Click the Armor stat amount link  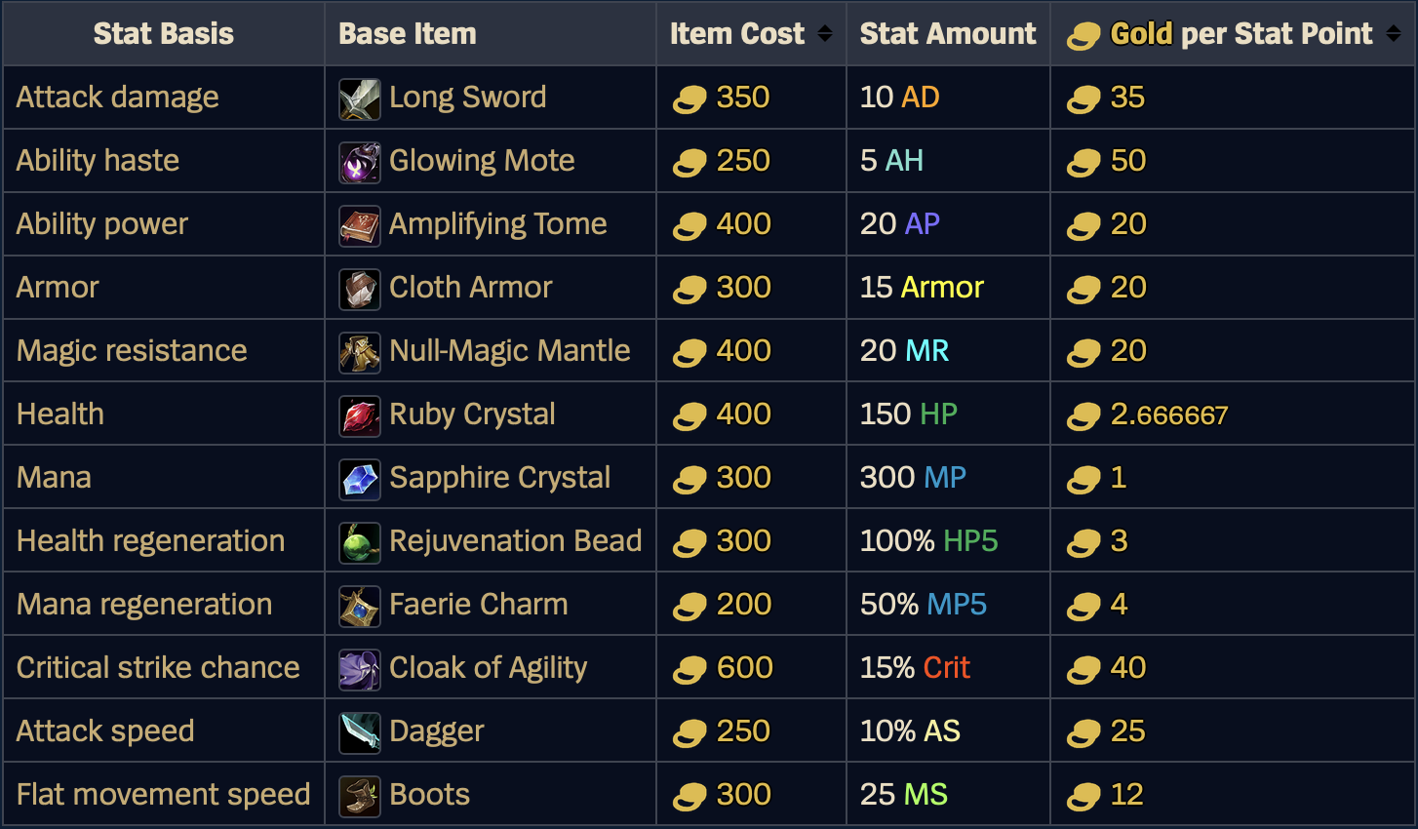tap(942, 288)
